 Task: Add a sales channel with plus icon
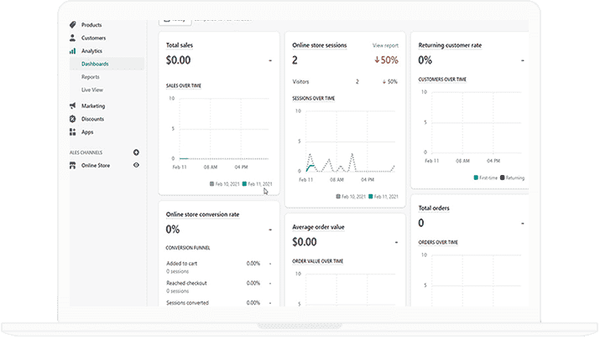pos(136,152)
